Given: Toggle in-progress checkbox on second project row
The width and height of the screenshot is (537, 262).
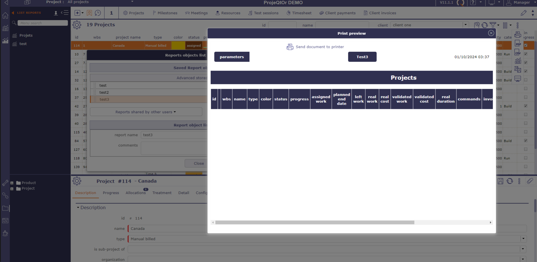Looking at the screenshot, I should point(526,54).
